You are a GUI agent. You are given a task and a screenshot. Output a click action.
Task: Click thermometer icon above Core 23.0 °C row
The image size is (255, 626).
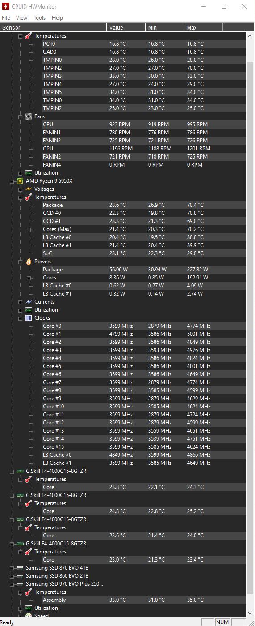coord(29,552)
